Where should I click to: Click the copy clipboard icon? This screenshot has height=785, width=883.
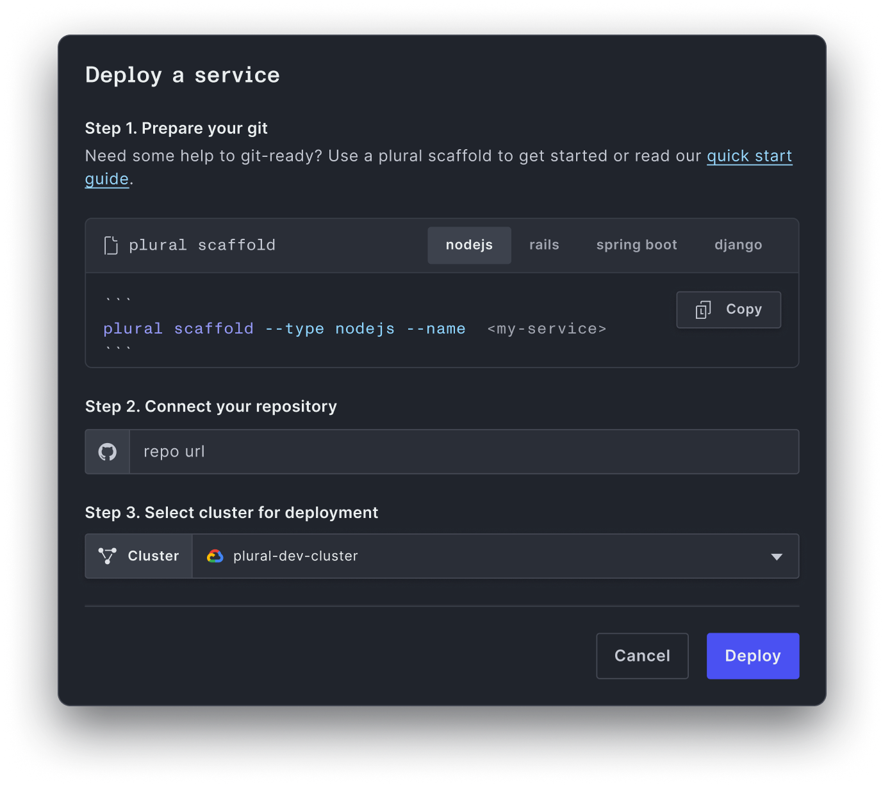tap(703, 310)
